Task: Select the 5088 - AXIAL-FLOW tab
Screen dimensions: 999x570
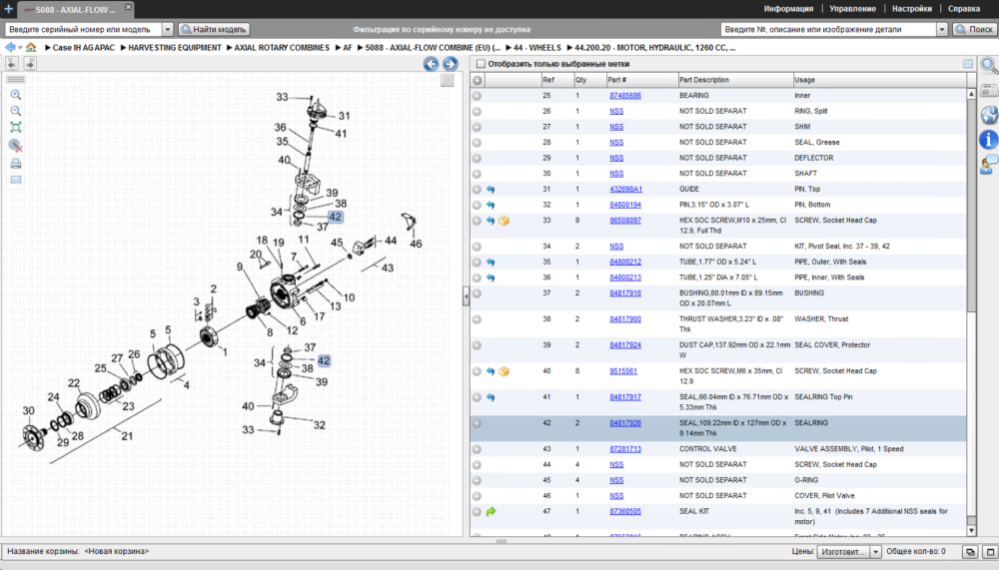Action: (x=76, y=10)
